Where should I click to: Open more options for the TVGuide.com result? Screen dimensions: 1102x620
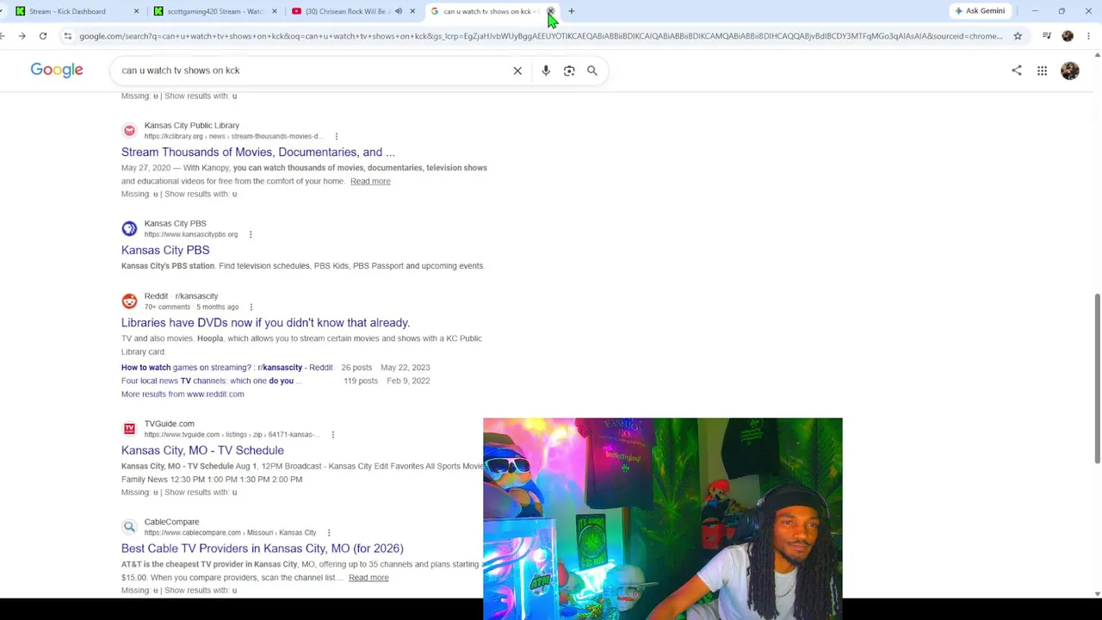tap(333, 435)
